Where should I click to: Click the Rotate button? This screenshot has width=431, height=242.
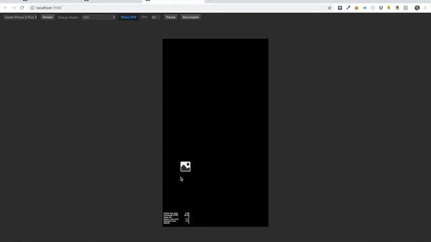pyautogui.click(x=48, y=17)
